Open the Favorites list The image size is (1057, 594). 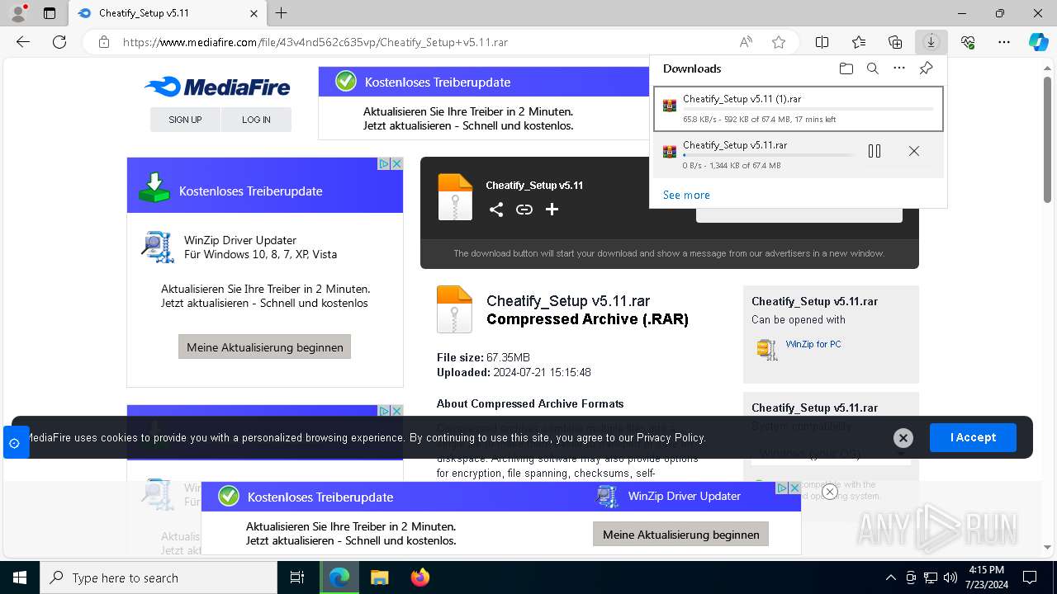click(x=859, y=42)
